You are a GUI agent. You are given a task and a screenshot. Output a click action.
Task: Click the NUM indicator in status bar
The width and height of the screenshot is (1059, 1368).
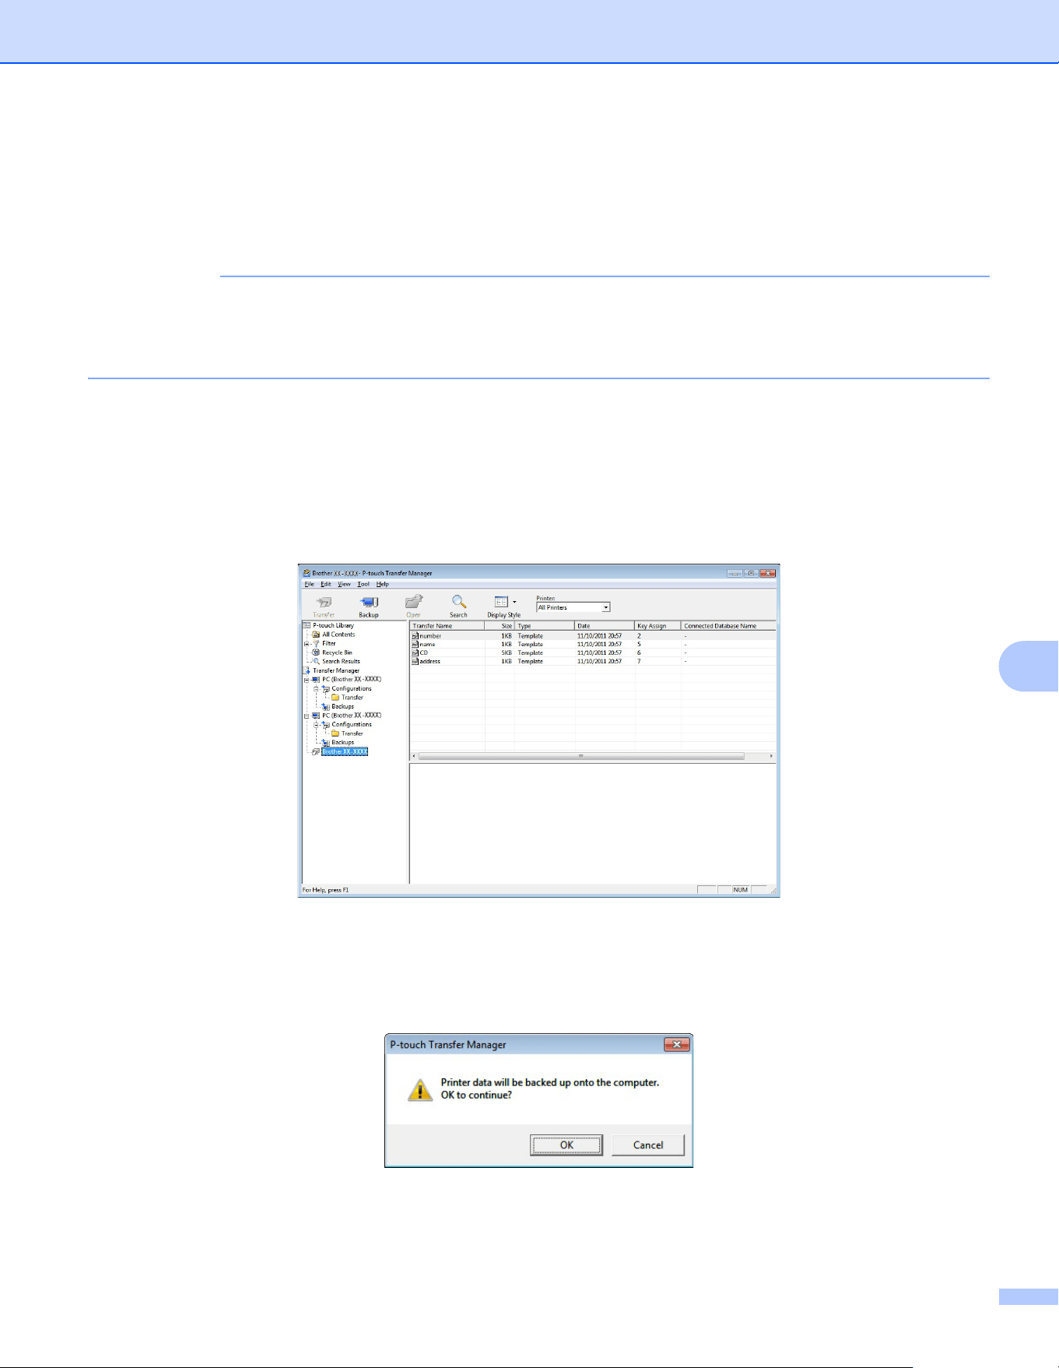point(741,890)
